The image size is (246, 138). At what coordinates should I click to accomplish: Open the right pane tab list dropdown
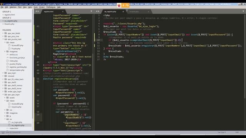point(243,11)
